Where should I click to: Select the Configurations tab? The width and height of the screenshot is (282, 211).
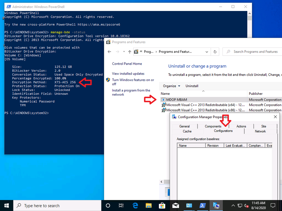click(x=223, y=131)
